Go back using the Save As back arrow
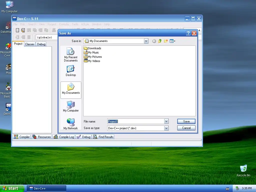This screenshot has width=256, height=192. click(154, 41)
